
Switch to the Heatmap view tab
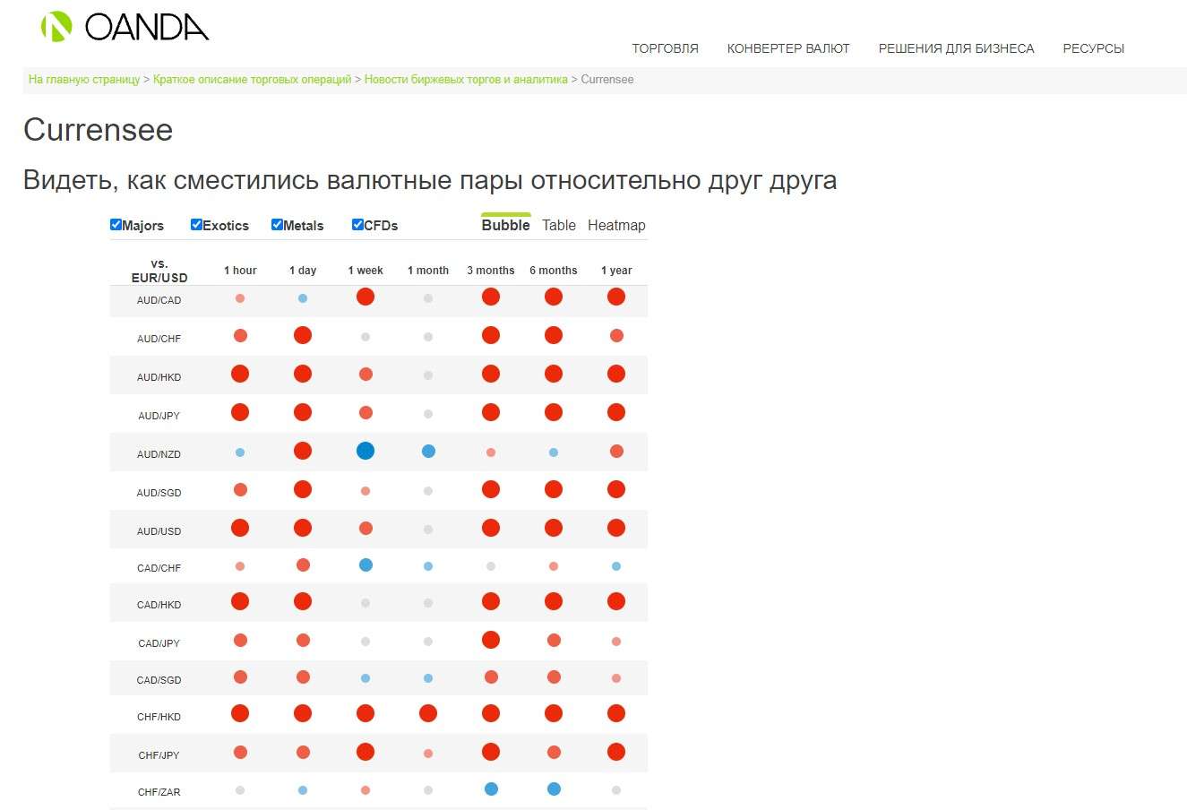point(616,225)
